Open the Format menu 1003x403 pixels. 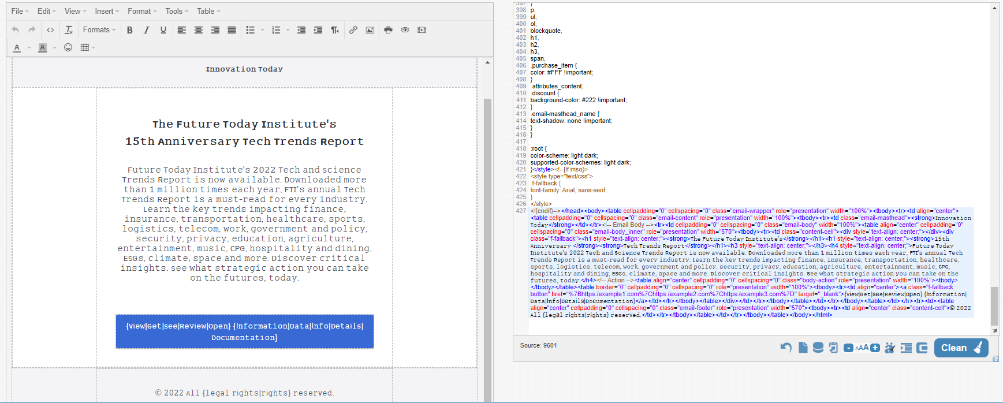[x=142, y=11]
